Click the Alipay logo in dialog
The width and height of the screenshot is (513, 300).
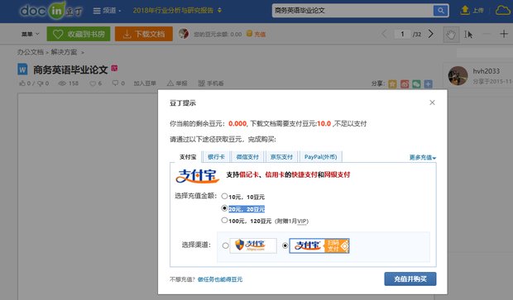pos(197,176)
